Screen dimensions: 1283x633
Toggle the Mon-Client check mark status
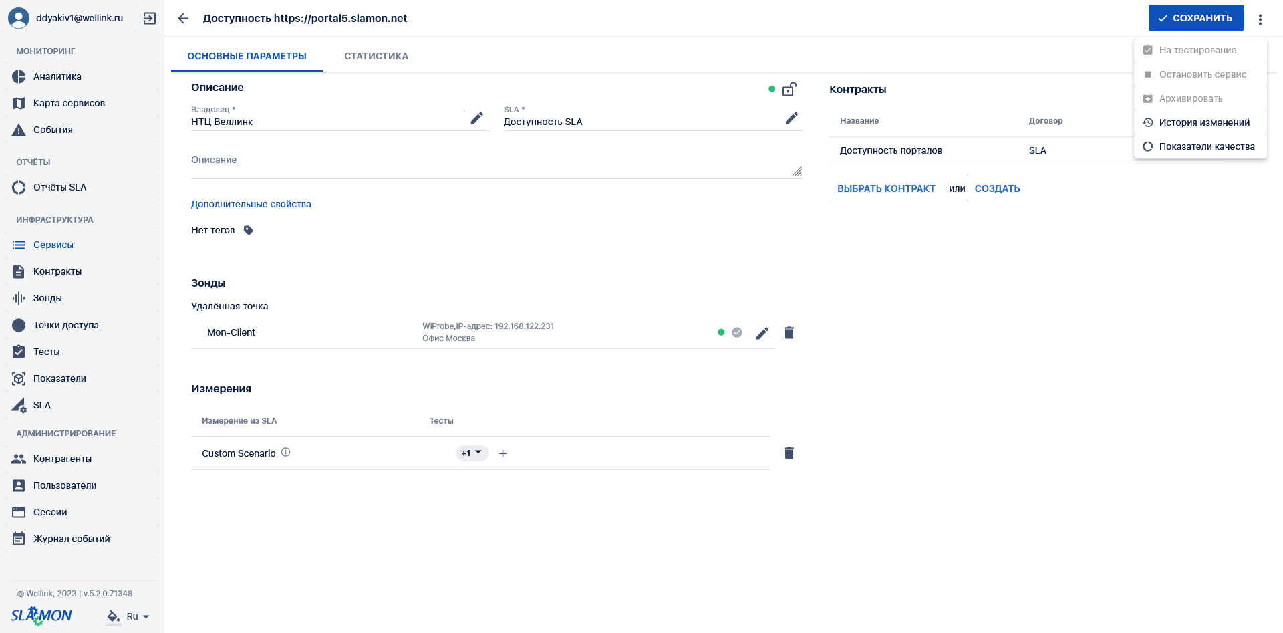[737, 332]
